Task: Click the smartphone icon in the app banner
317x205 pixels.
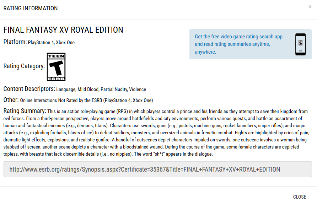Action: 300,44
